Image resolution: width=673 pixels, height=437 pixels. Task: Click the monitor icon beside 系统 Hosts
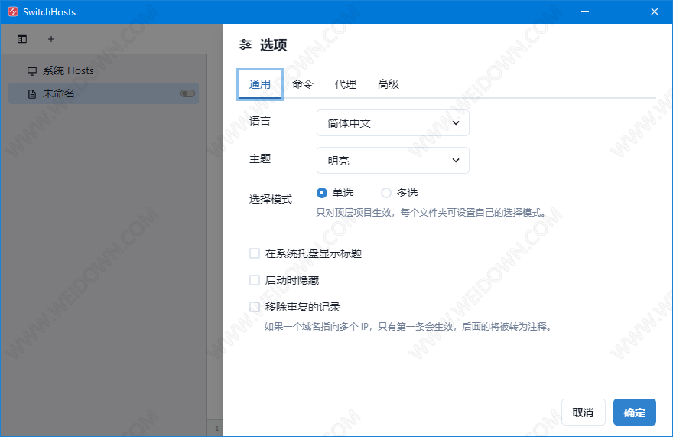click(32, 71)
